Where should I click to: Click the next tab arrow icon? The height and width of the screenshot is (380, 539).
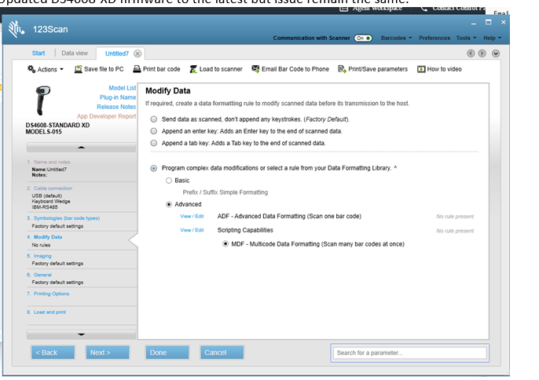point(482,53)
